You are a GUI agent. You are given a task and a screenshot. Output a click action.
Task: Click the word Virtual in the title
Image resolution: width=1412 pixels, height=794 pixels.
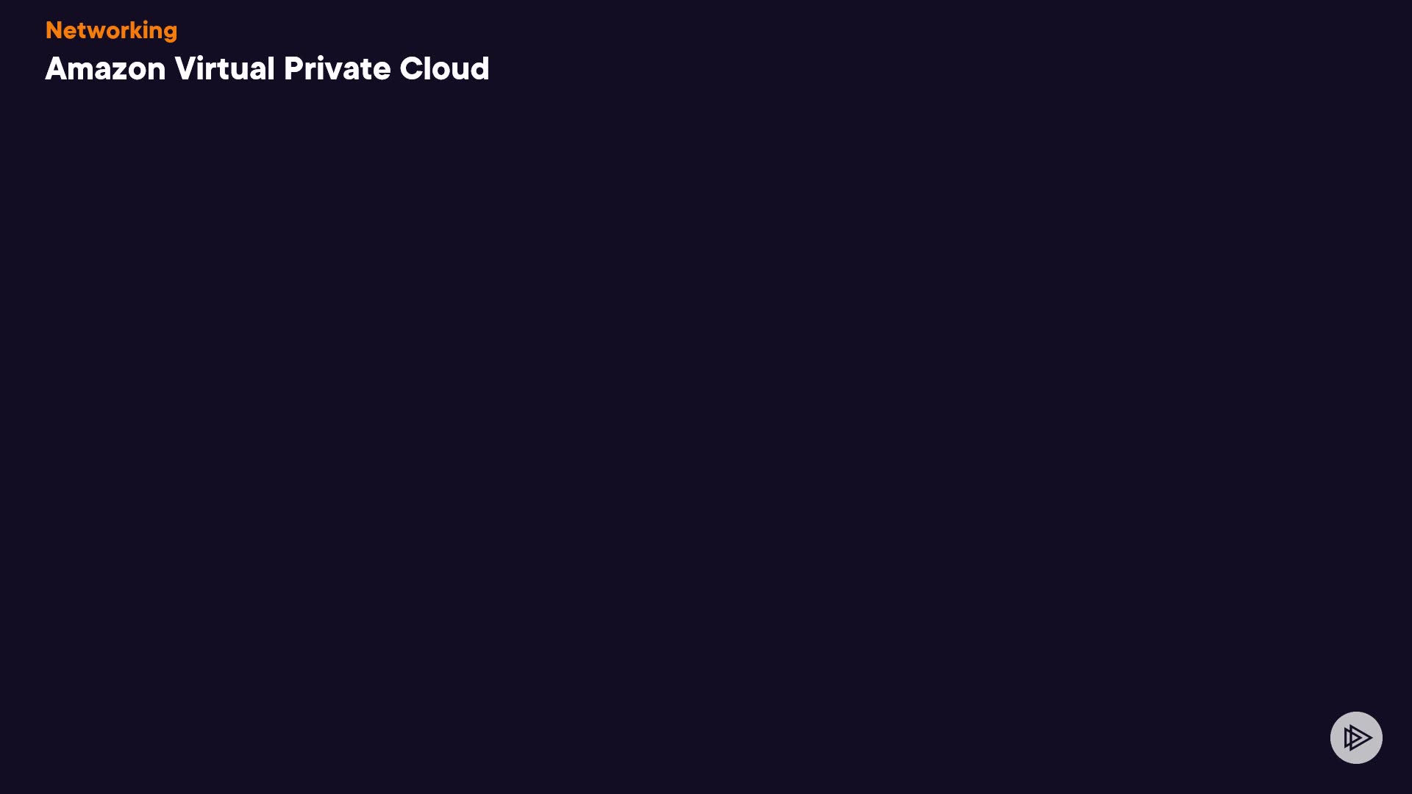[x=224, y=68]
